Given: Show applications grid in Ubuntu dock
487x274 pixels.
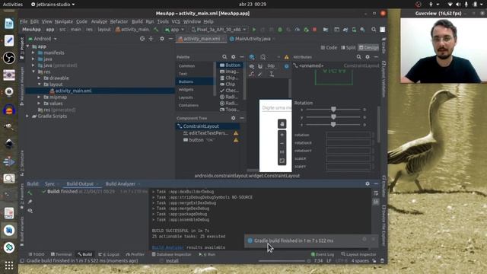Looking at the screenshot, I should tap(9, 266).
